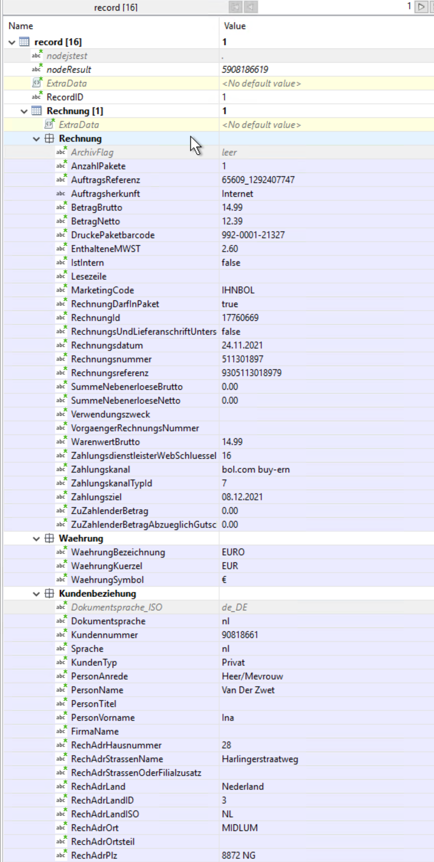Click the previous record arrow button
The height and width of the screenshot is (862, 434).
point(251,7)
